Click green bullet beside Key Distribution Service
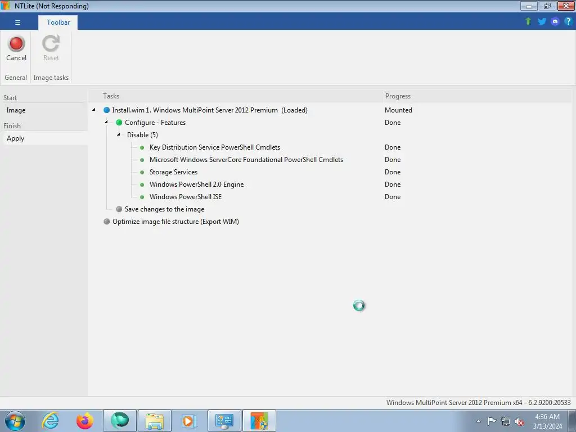 click(x=142, y=148)
